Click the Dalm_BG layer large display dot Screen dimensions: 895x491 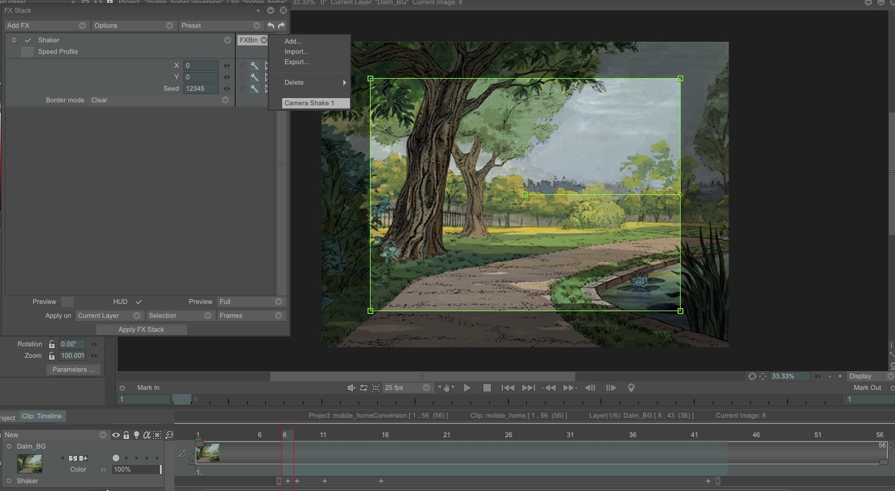click(x=116, y=458)
